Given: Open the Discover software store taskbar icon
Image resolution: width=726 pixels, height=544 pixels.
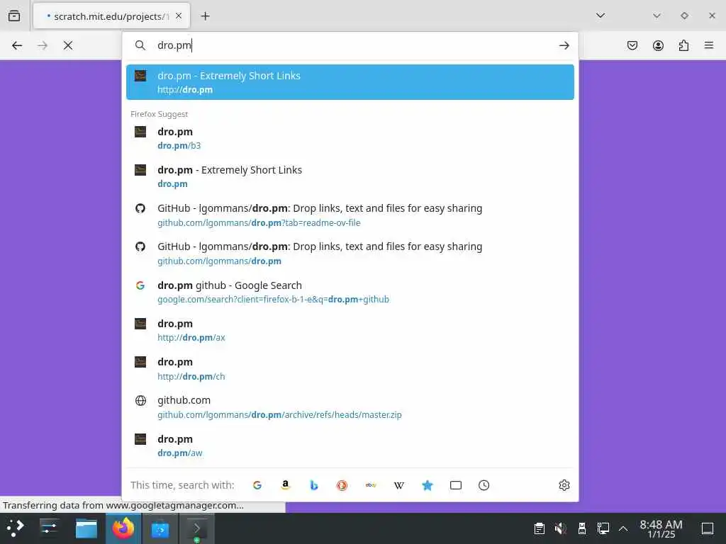Looking at the screenshot, I should click(160, 528).
